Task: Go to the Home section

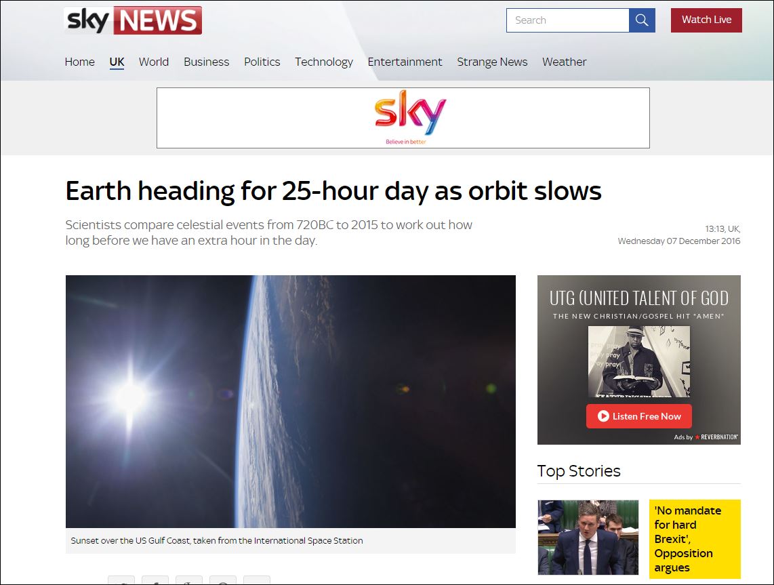Action: click(x=79, y=62)
